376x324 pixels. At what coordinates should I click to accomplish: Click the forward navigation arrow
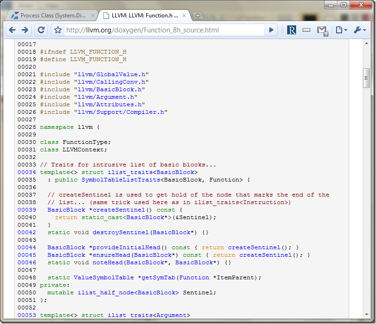tap(25, 30)
